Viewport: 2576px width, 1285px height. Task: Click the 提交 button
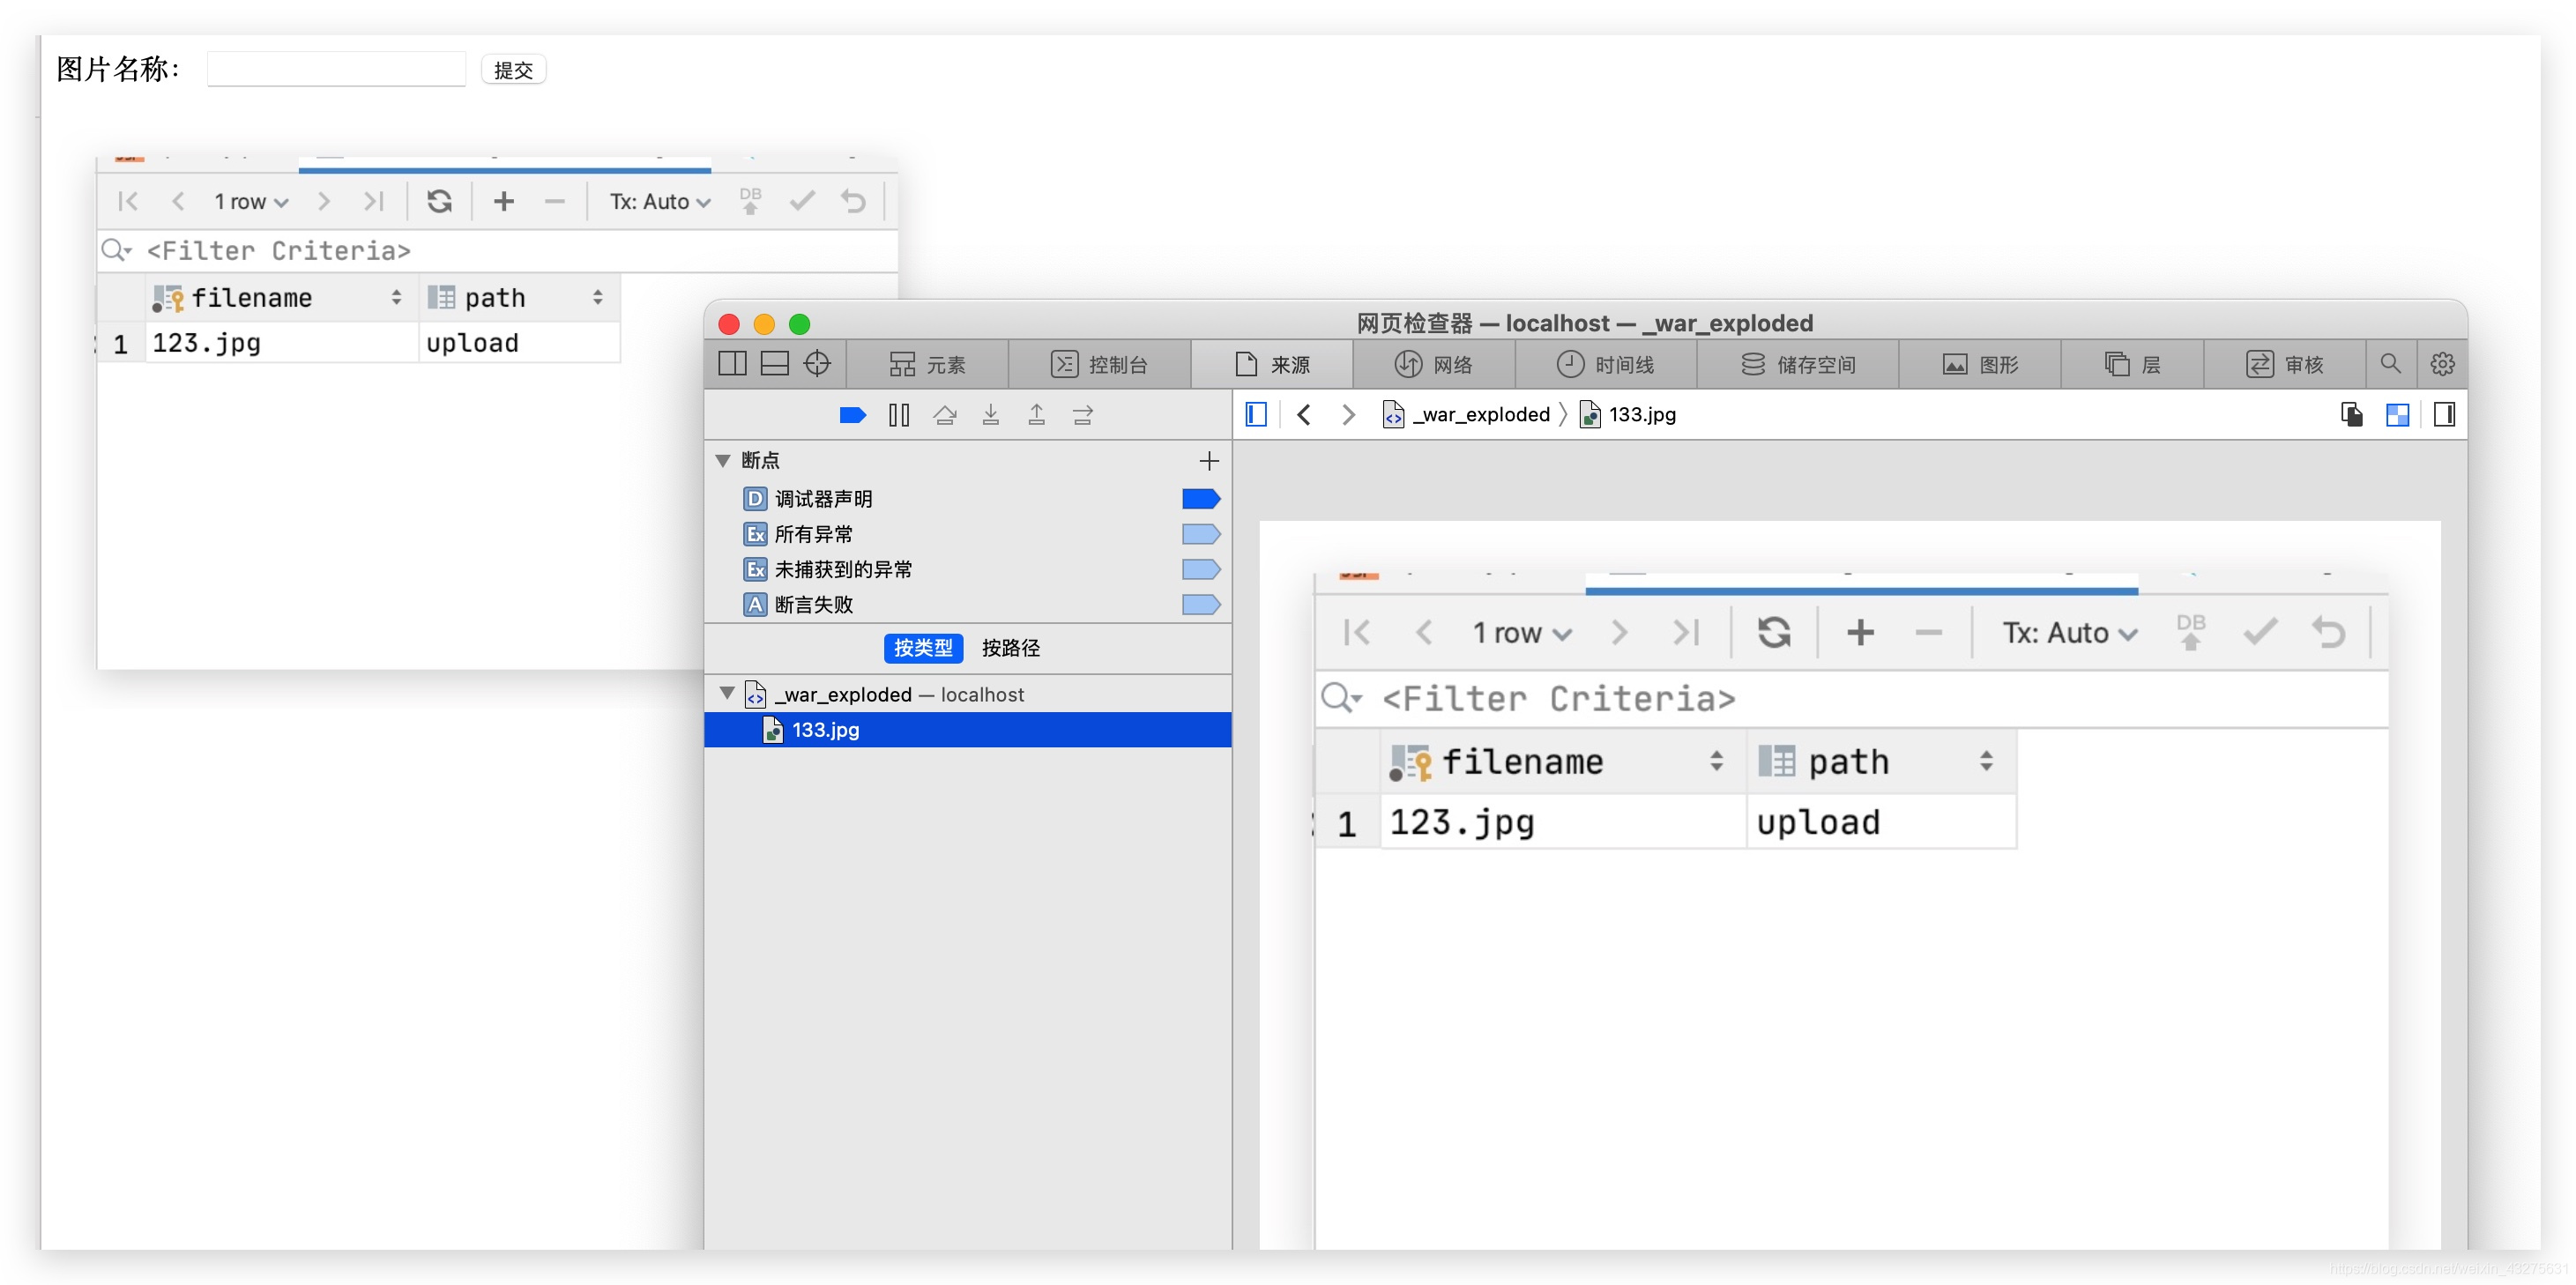pos(513,70)
